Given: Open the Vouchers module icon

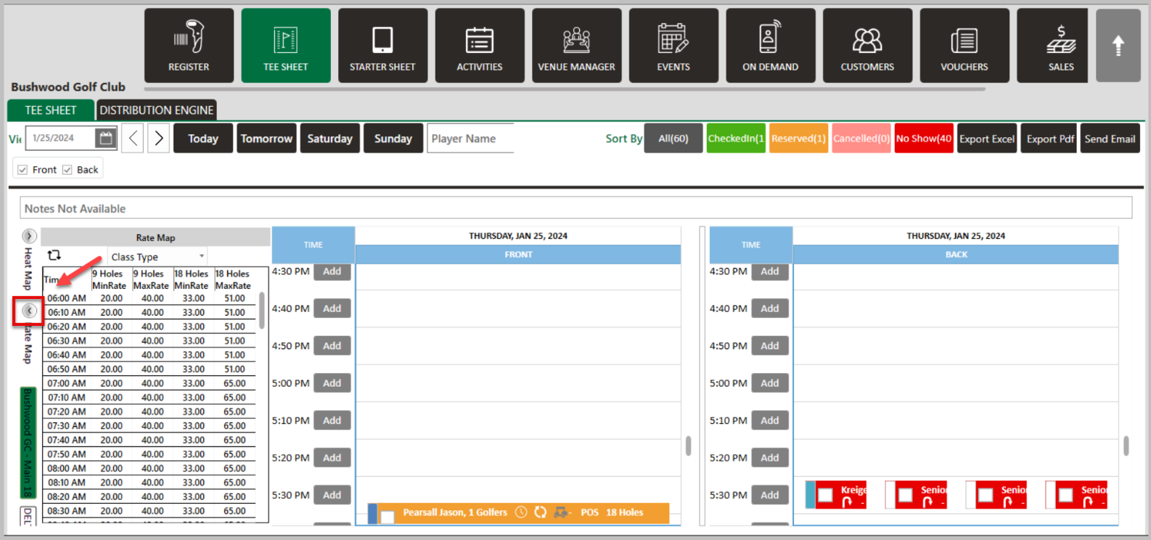Looking at the screenshot, I should [964, 45].
